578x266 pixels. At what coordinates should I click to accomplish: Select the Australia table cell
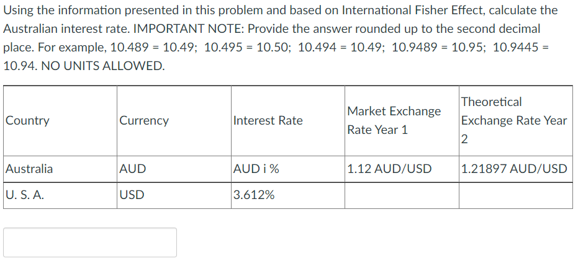tap(60, 169)
